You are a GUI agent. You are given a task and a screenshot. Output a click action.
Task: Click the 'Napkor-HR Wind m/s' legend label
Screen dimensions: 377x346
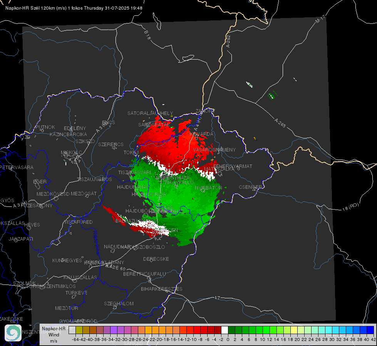pos(54,335)
